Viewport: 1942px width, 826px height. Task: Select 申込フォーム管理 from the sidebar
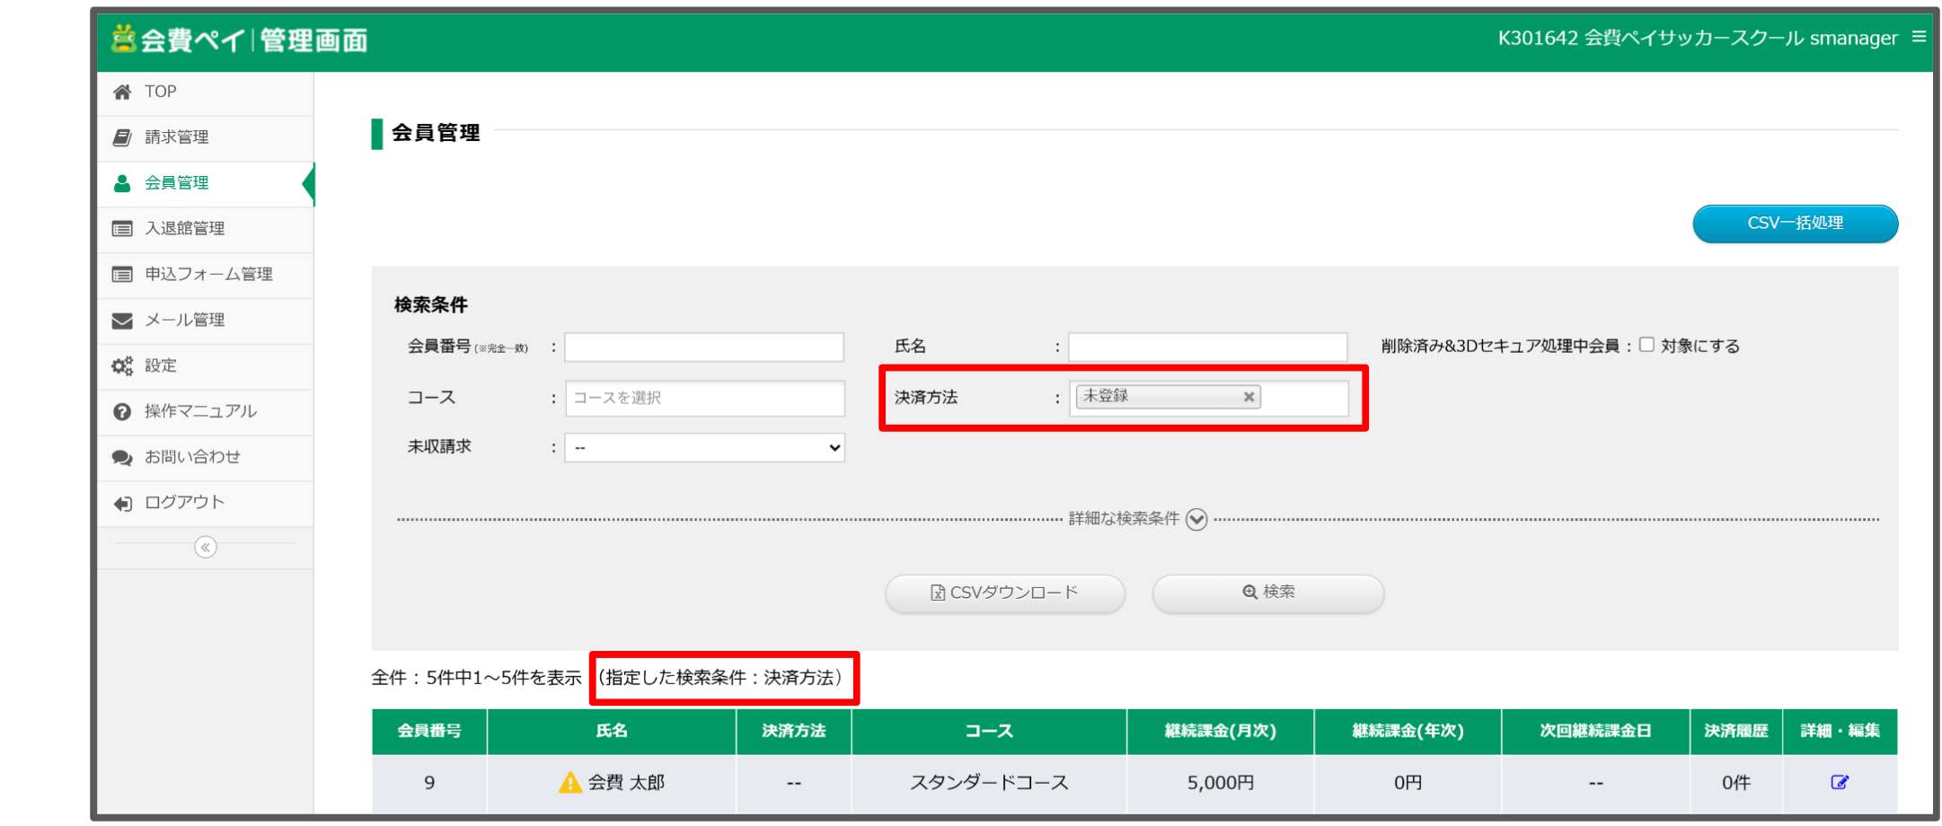tap(122, 274)
